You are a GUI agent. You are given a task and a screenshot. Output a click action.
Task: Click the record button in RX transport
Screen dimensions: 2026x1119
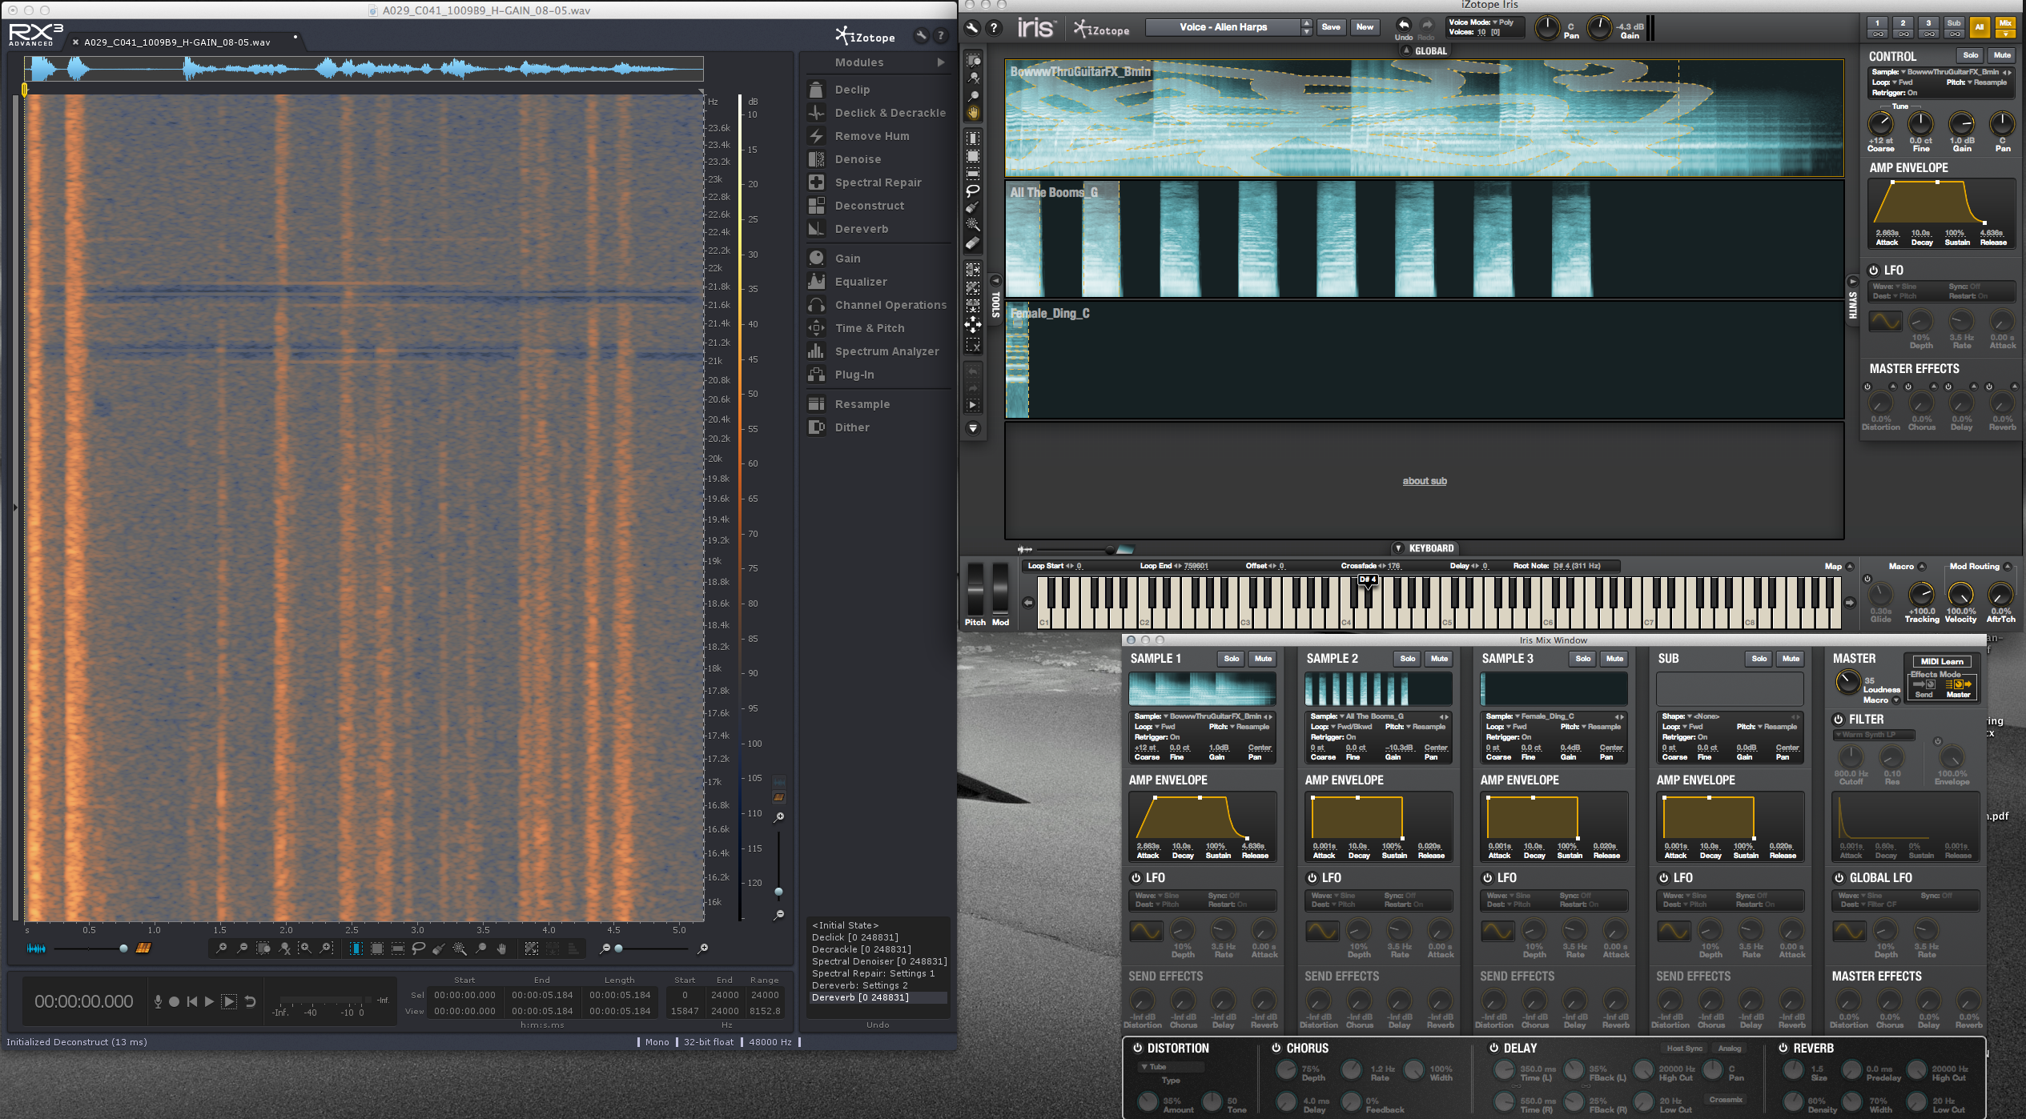tap(174, 1001)
